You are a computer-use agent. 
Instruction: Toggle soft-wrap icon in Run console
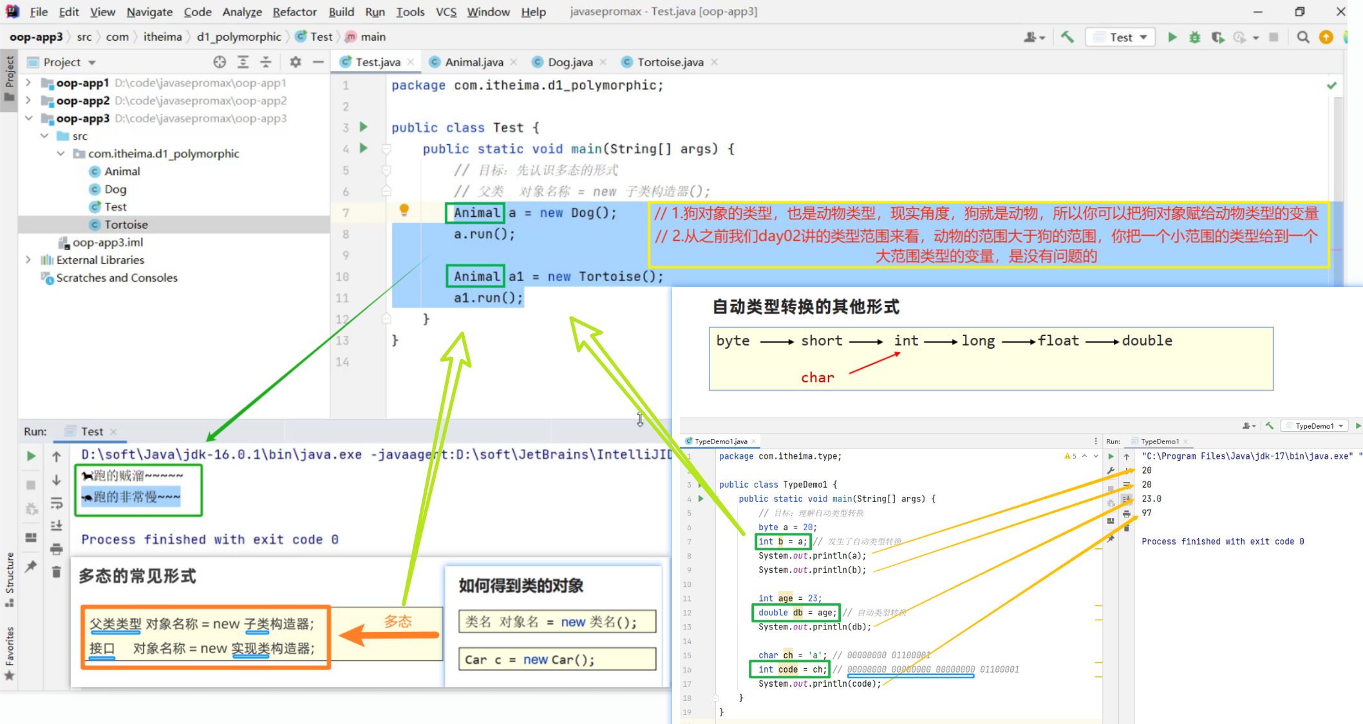56,503
